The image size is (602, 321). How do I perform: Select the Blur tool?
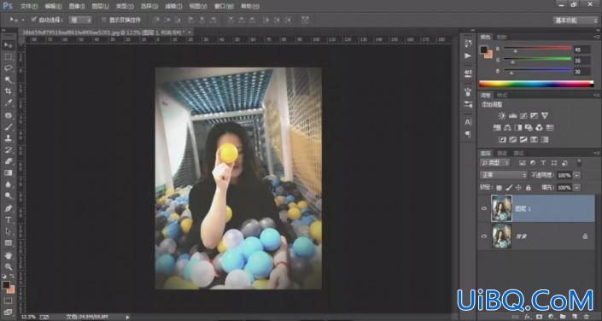coord(8,184)
